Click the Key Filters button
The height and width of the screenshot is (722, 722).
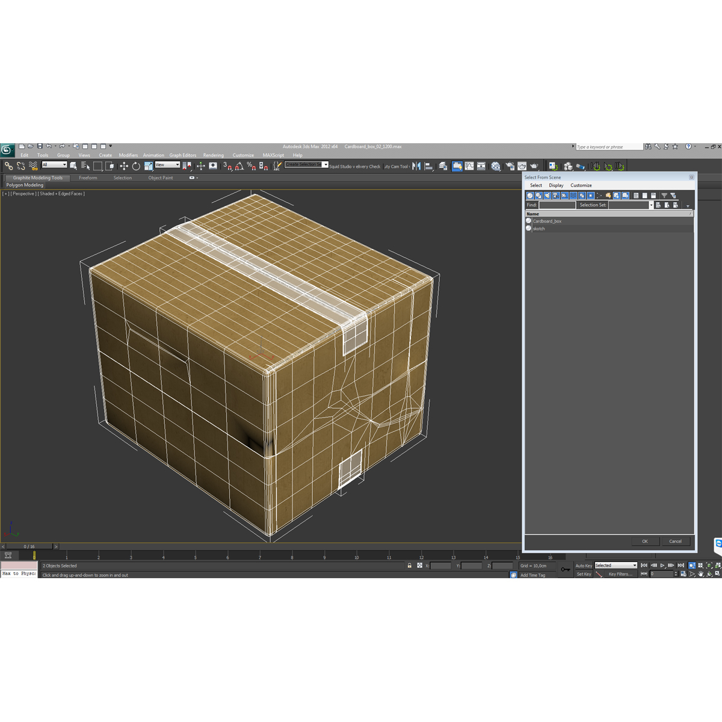[620, 573]
